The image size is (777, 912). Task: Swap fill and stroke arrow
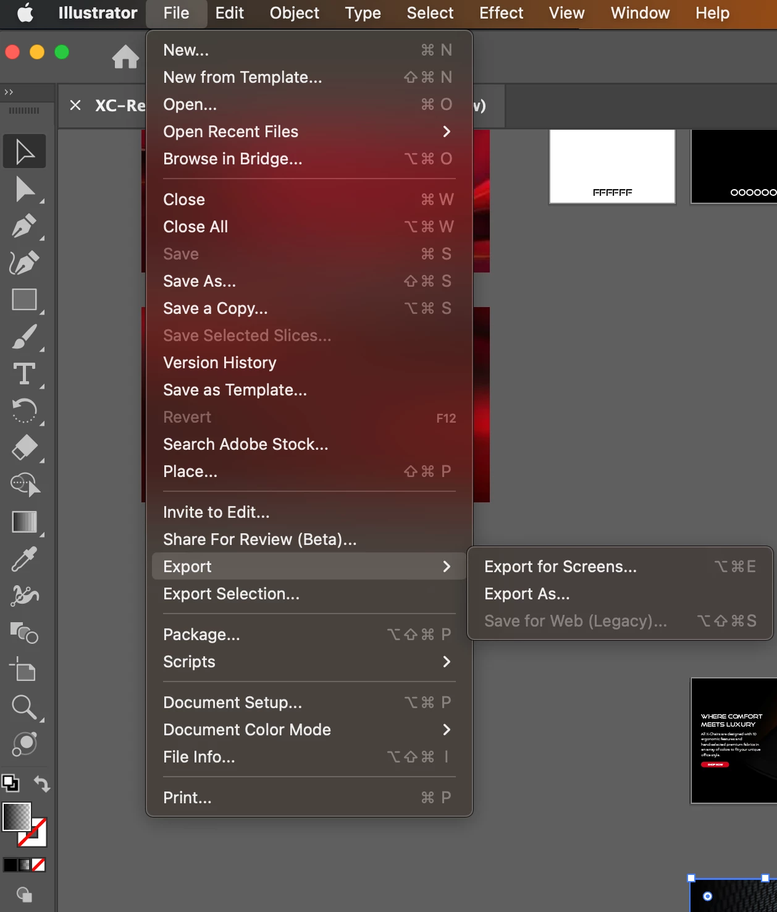pos(41,783)
